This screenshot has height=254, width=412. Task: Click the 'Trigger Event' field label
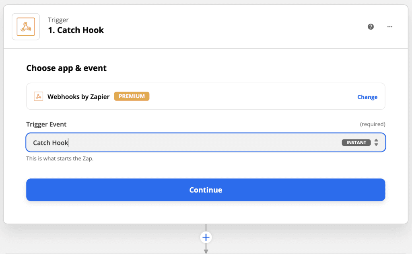click(x=46, y=124)
